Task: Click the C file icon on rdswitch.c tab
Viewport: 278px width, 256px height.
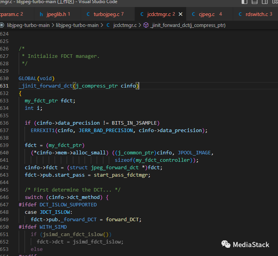Action: [x=240, y=14]
